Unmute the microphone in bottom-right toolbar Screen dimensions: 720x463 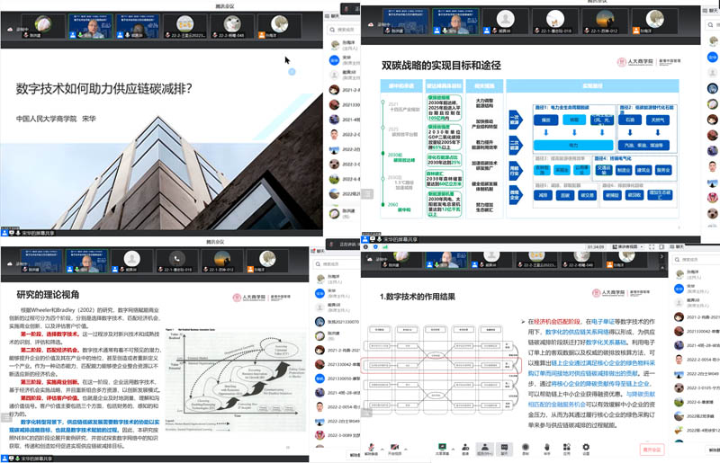[372, 448]
